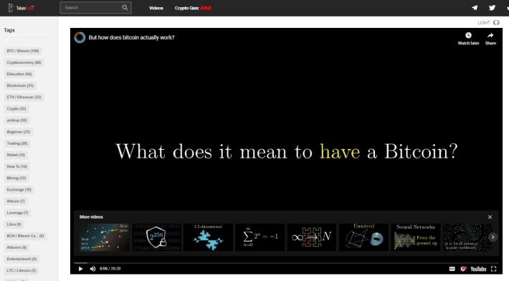Open the Videos menu item
509x281 pixels.
(x=156, y=8)
